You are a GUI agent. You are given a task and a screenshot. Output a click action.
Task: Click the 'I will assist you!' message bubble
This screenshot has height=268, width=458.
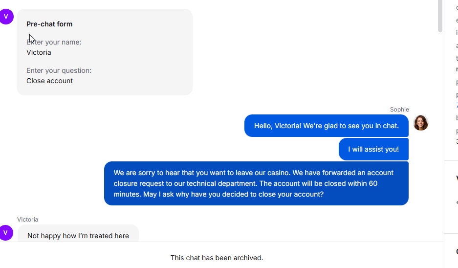coord(373,149)
